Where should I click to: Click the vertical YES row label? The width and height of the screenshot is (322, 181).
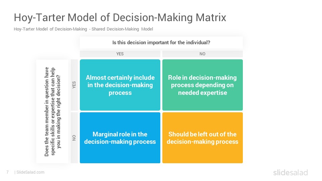(x=74, y=85)
